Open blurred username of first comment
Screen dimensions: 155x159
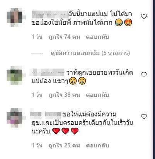pos(50,15)
